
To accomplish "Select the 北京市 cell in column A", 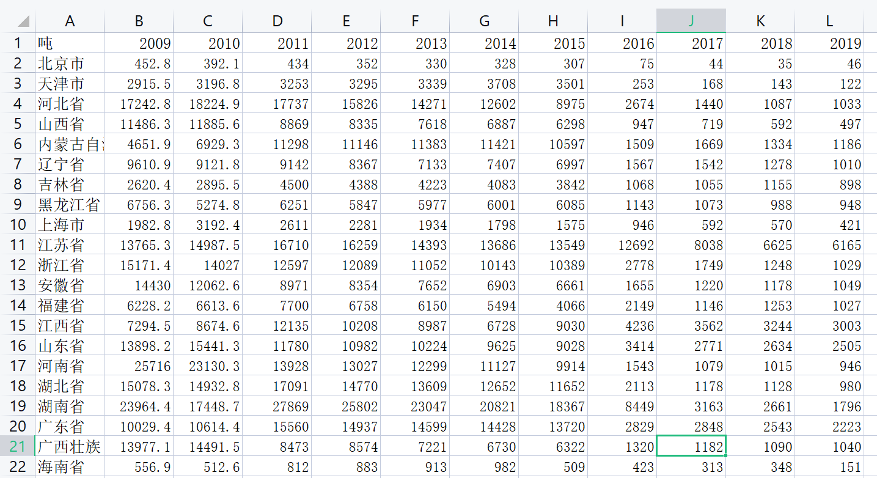I will pyautogui.click(x=70, y=64).
